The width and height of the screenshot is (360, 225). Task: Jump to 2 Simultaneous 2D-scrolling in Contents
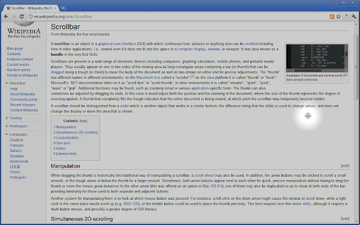[x=75, y=133]
